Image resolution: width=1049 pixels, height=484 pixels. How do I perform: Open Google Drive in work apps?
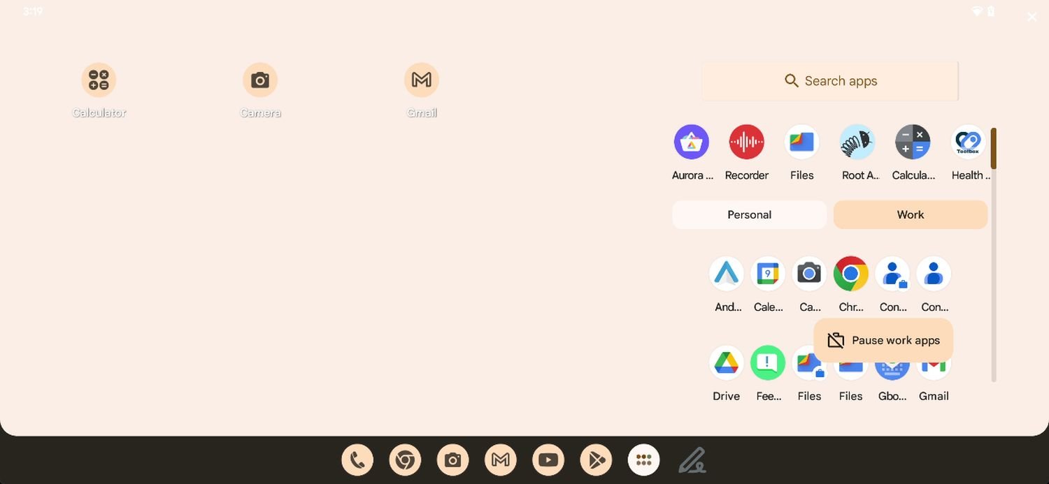(726, 363)
